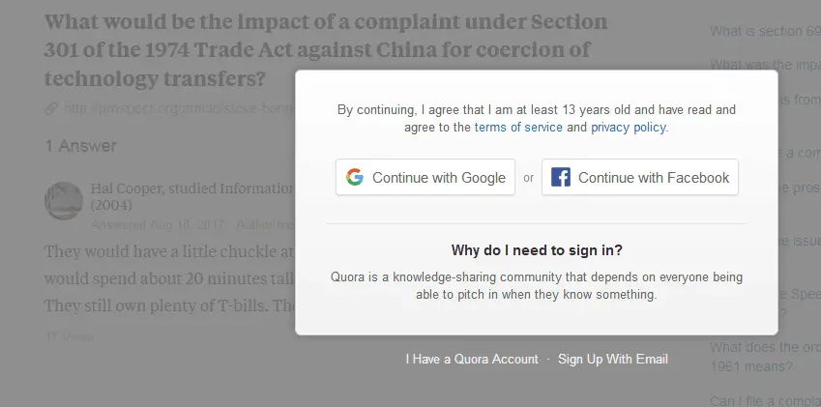This screenshot has width=821, height=407.
Task: Continue with Google sign-in
Action: point(425,177)
